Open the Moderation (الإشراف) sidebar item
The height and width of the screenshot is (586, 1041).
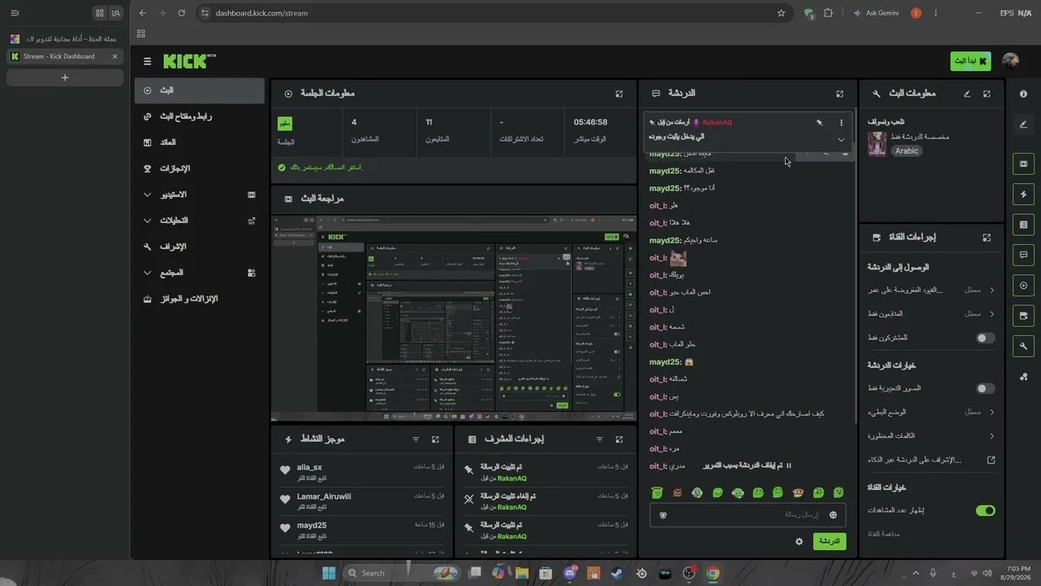[x=199, y=247]
